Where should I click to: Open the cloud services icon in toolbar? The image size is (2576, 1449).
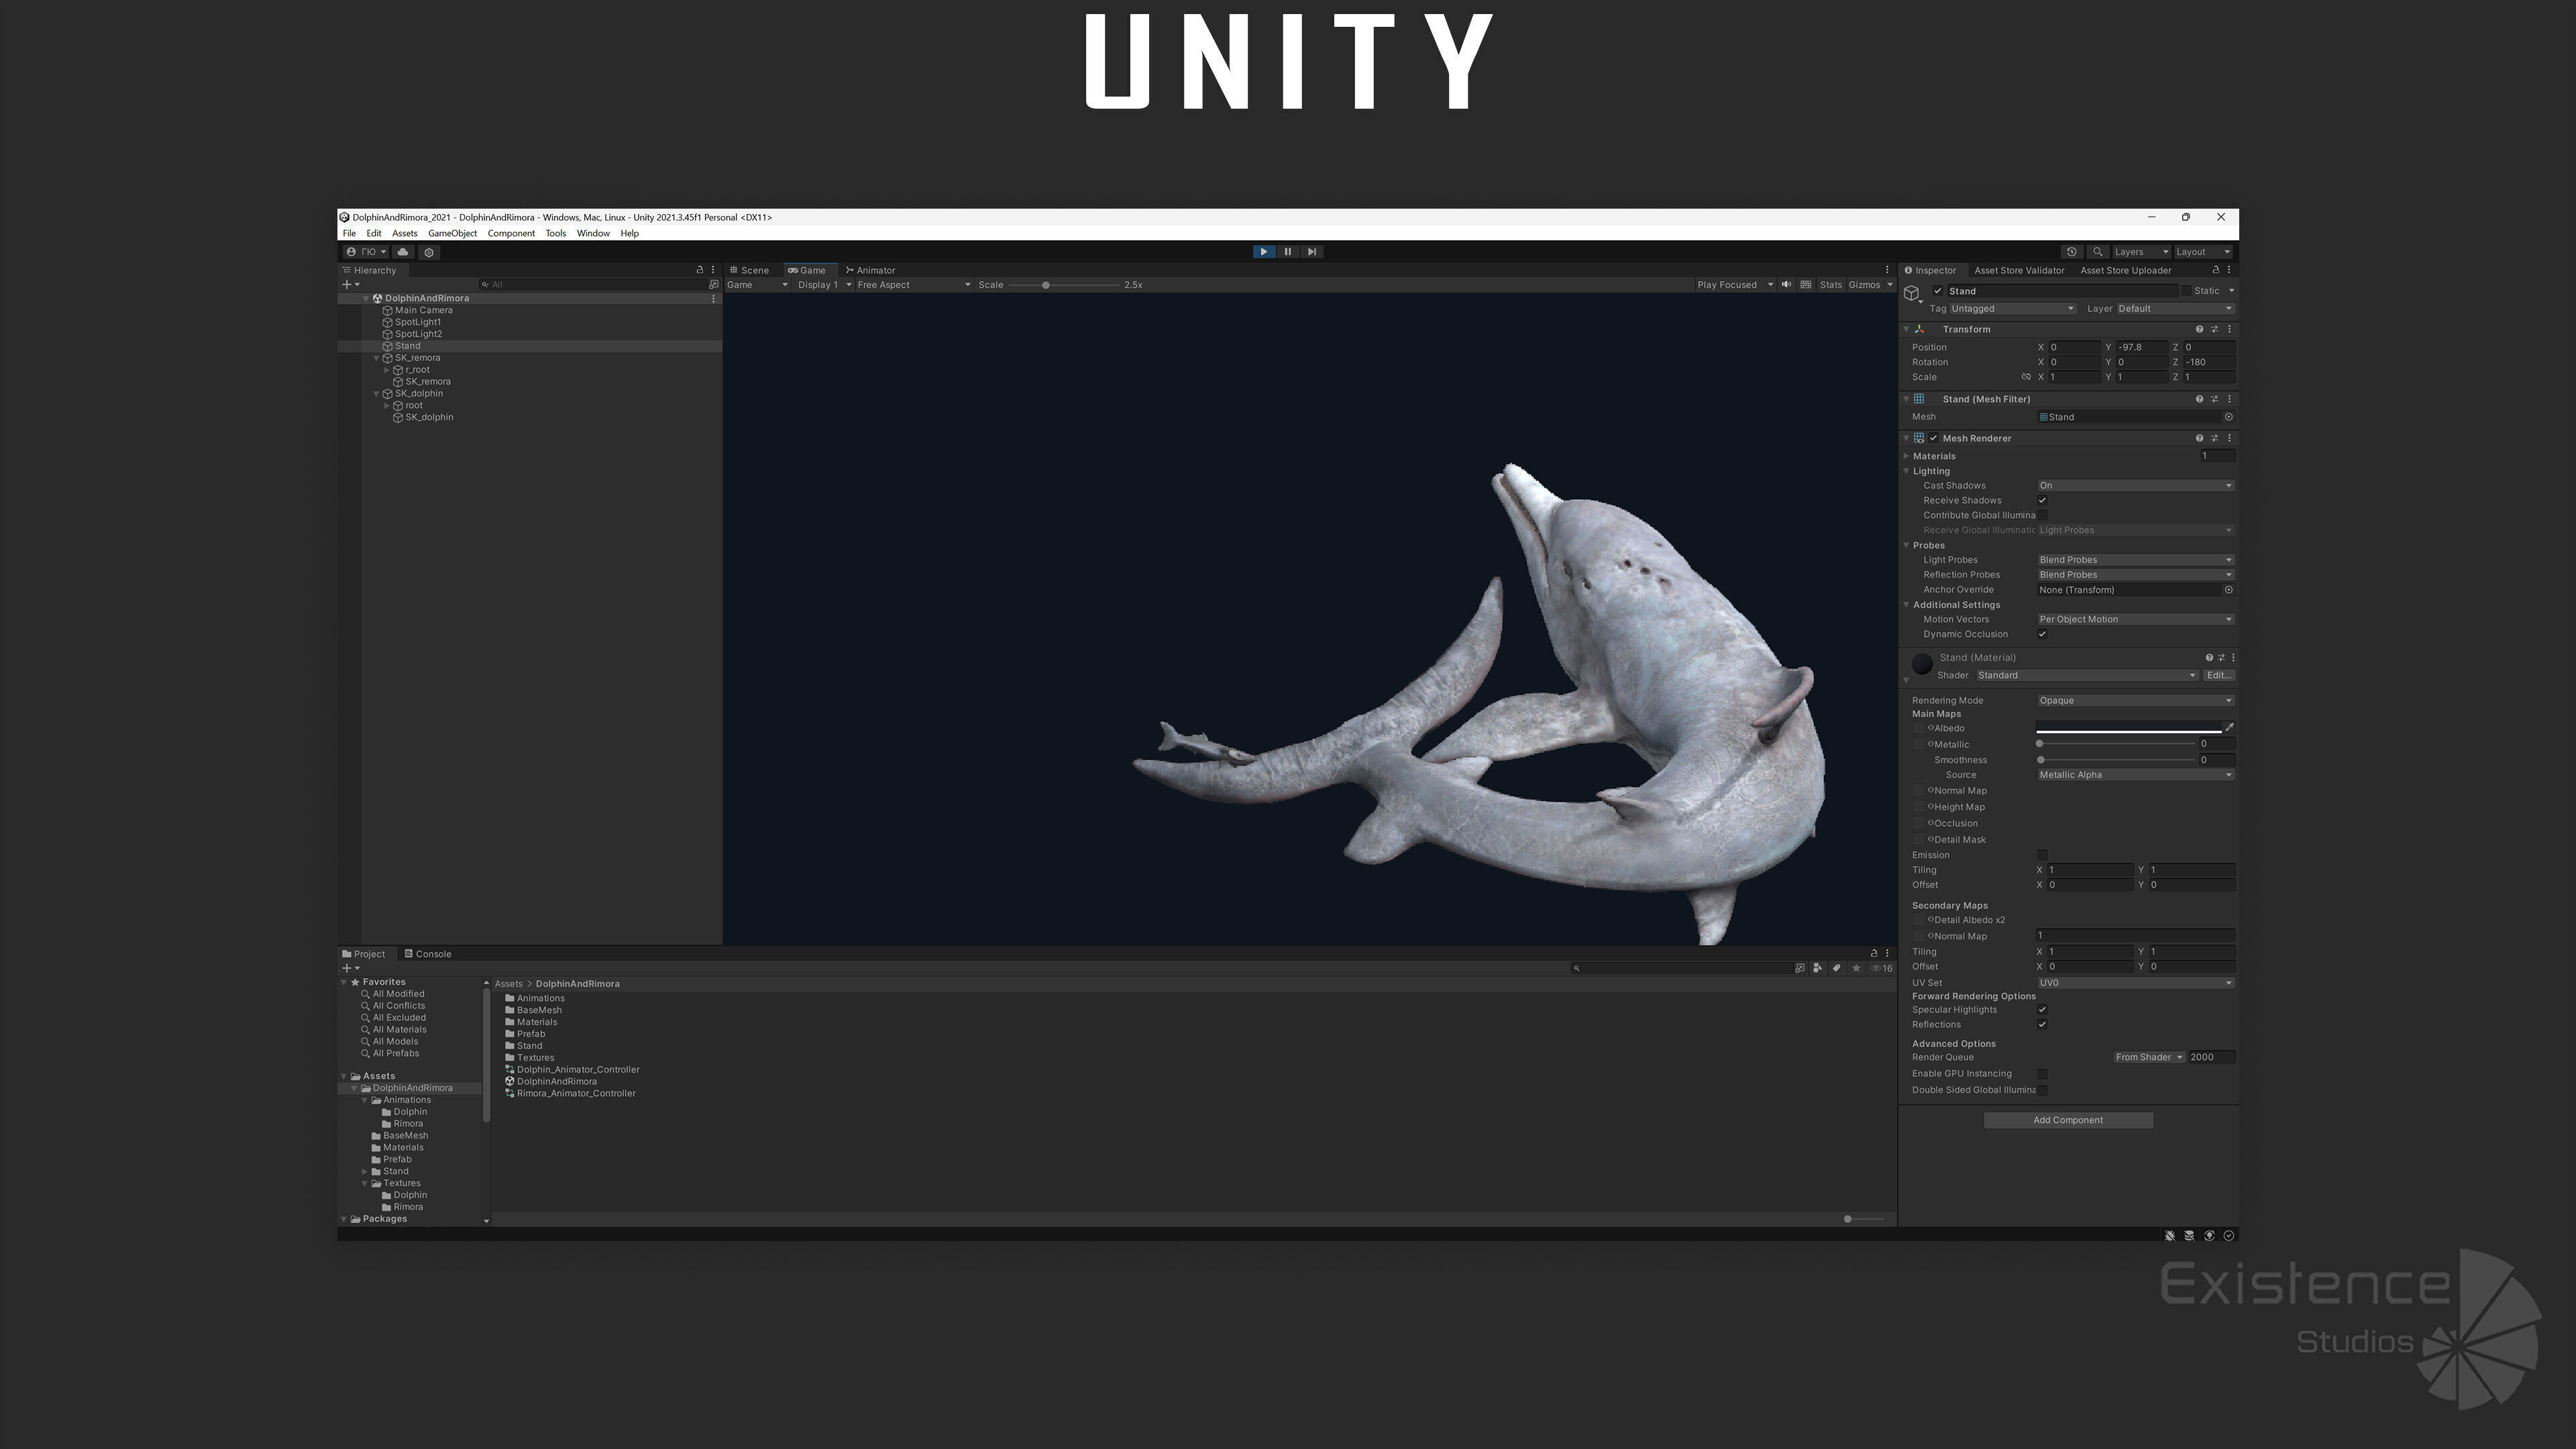[x=403, y=252]
